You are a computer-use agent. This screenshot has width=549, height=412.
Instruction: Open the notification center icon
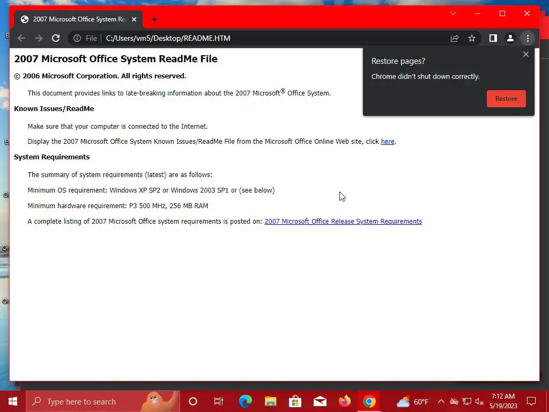click(x=531, y=401)
